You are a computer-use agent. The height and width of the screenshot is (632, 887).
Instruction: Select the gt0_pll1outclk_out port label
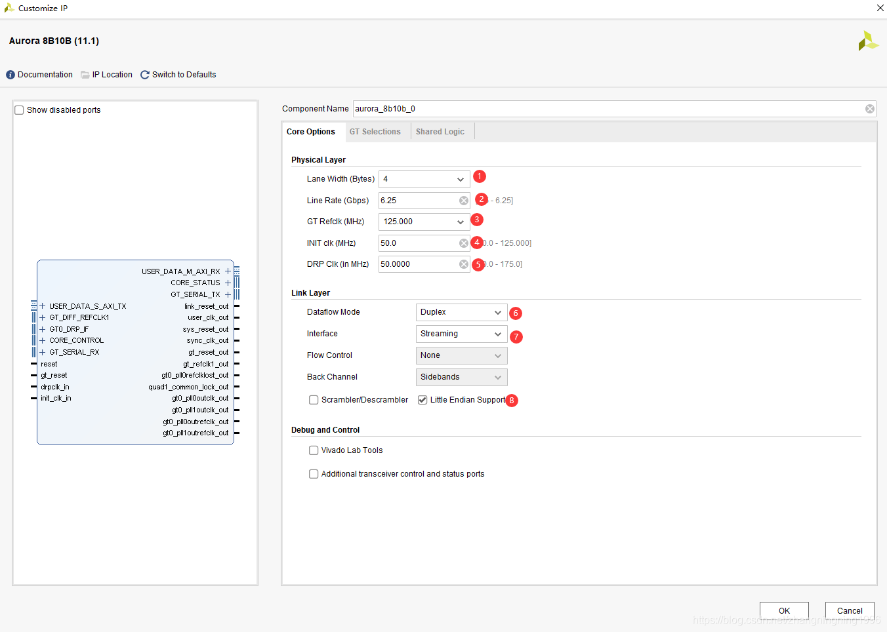200,410
